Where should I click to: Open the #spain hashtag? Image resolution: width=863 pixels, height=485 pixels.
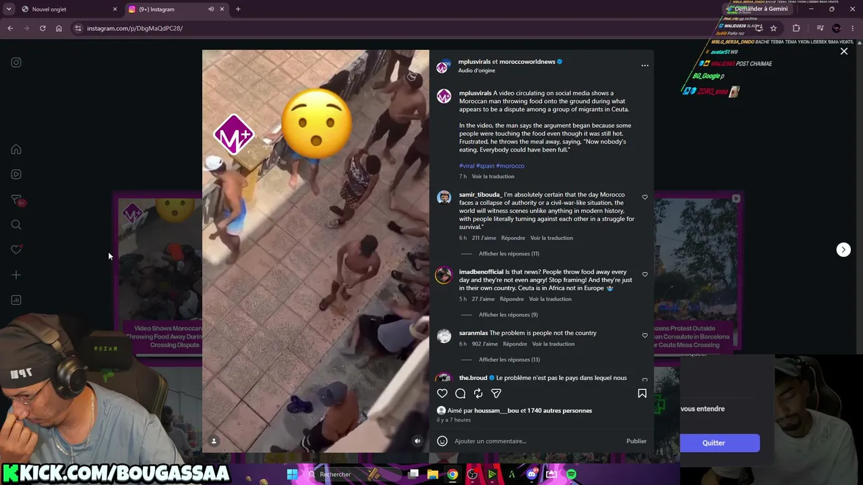[485, 166]
